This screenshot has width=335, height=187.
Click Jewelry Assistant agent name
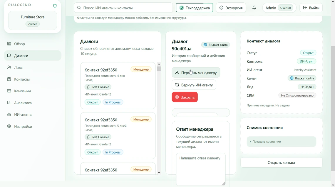tap(305, 70)
